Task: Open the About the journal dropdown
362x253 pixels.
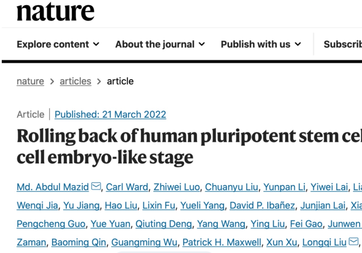Action: (x=160, y=44)
